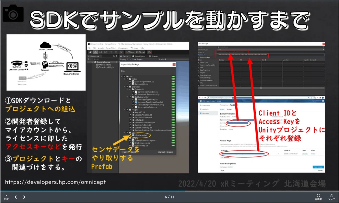Image resolution: width=339 pixels, height=203 pixels.
Task: Open the Settings tab in Omnicept console
Action: (x=229, y=109)
